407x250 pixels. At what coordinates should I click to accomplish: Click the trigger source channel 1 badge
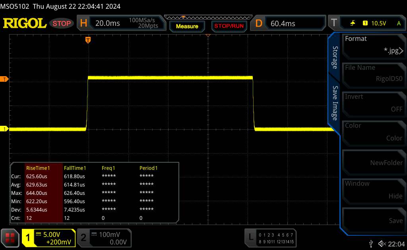365,23
